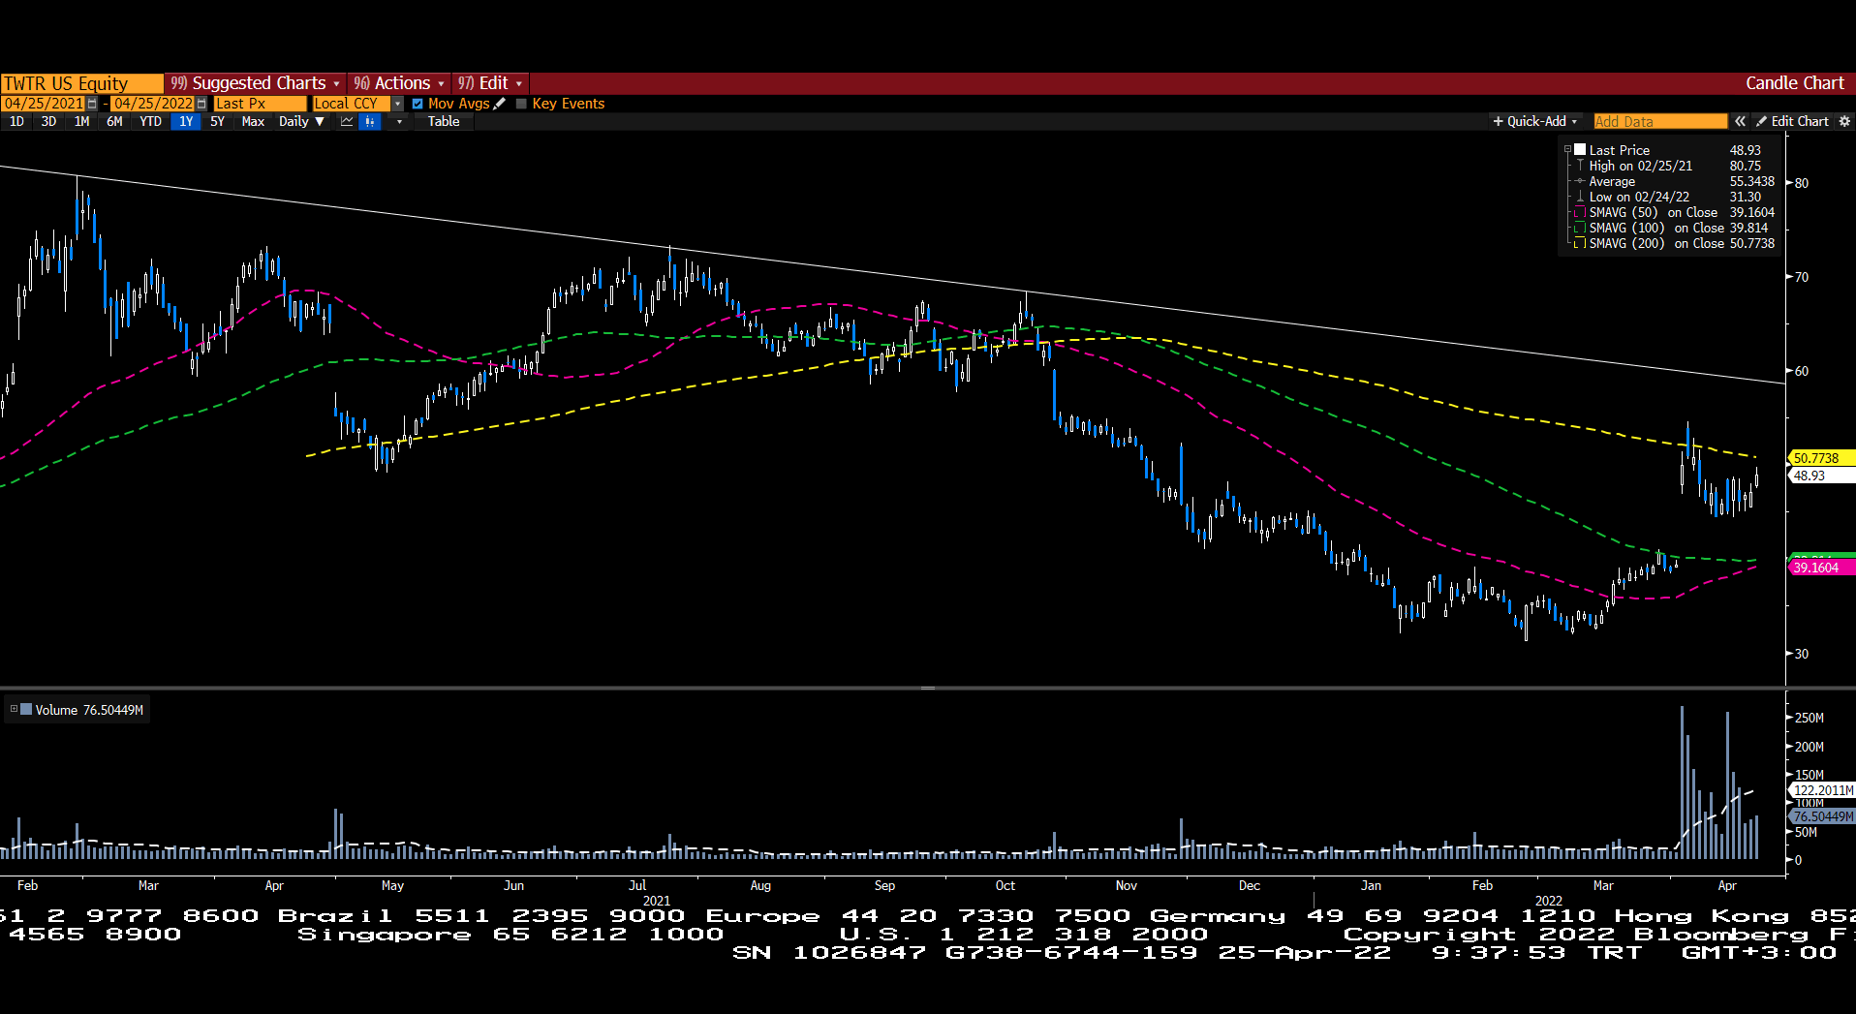Click the Add Data input field

click(1660, 121)
